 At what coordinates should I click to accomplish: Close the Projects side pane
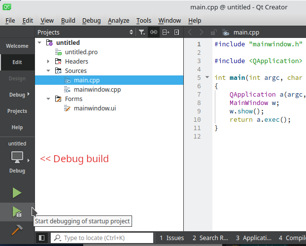[x=176, y=33]
